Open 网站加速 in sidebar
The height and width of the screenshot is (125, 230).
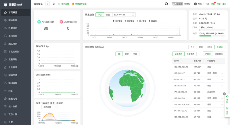click(16, 75)
